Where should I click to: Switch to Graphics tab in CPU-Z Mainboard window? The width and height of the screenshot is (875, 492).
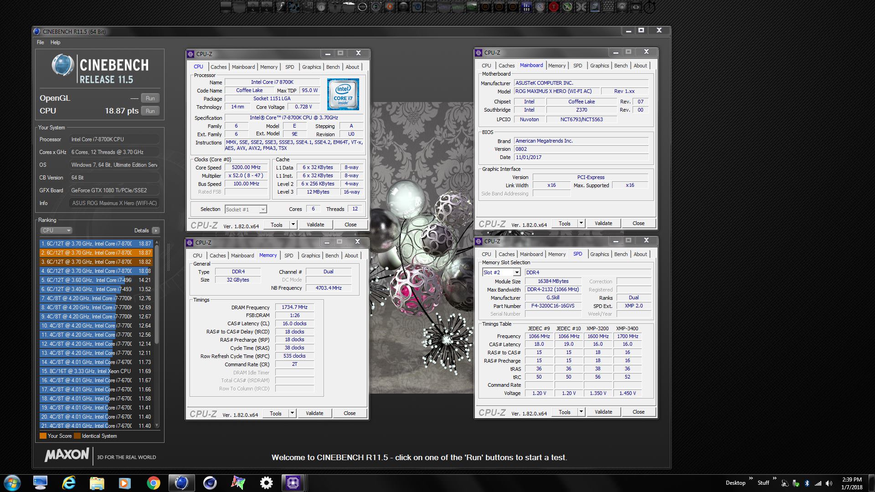click(x=599, y=66)
